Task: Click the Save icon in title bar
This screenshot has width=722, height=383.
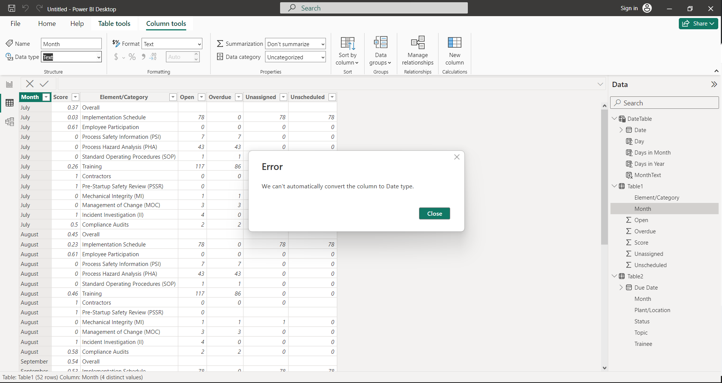Action: (12, 8)
